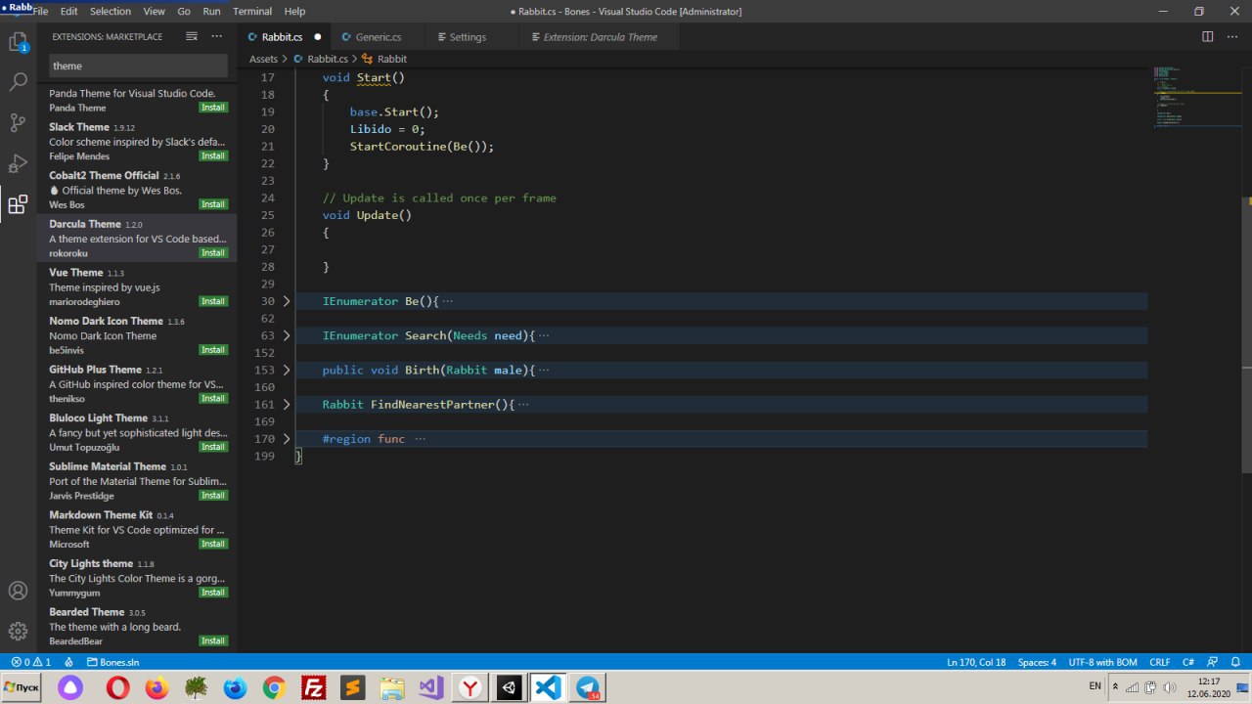Image resolution: width=1252 pixels, height=704 pixels.
Task: Open the City Lights theme extension entry
Action: pos(137,577)
